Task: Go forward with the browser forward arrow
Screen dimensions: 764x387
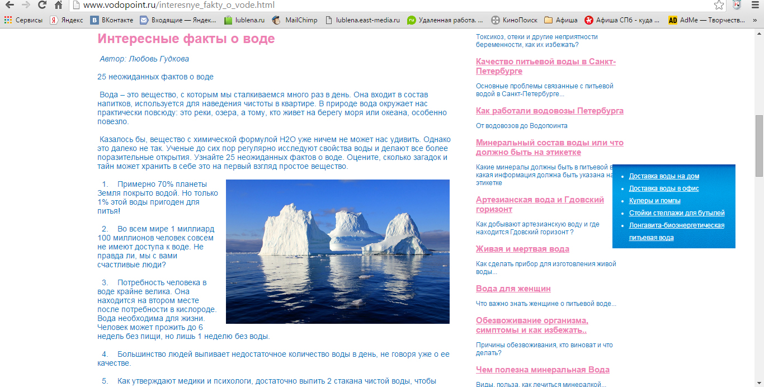Action: click(26, 5)
